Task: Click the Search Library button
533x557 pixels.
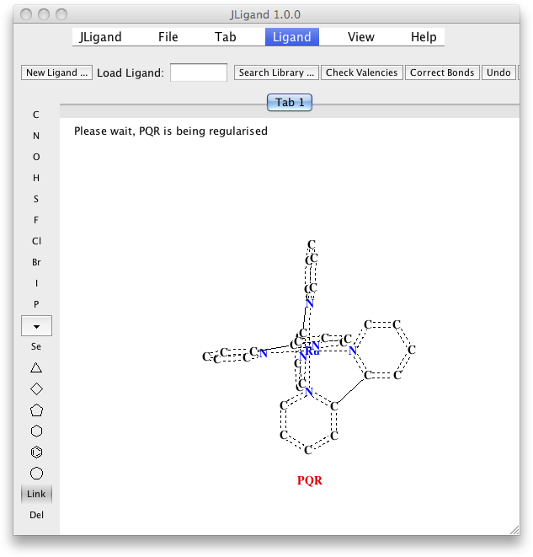Action: pyautogui.click(x=276, y=72)
